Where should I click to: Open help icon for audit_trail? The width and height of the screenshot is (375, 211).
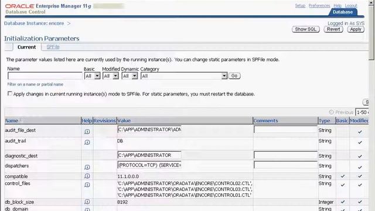click(x=87, y=142)
